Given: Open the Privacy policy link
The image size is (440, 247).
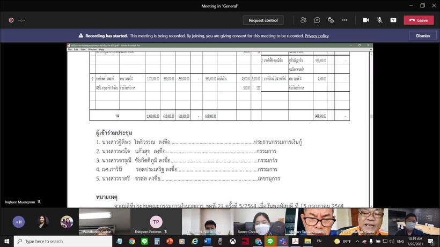Looking at the screenshot, I should coord(317,36).
